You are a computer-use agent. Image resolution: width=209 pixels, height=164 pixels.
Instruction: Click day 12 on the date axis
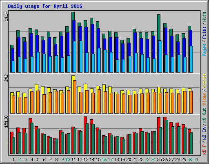pyautogui.click(x=80, y=159)
